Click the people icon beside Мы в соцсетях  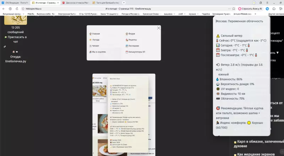[x=90, y=52]
